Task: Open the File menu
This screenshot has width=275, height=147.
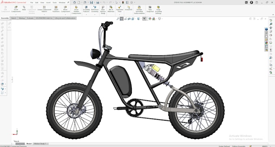Action: click(32, 3)
